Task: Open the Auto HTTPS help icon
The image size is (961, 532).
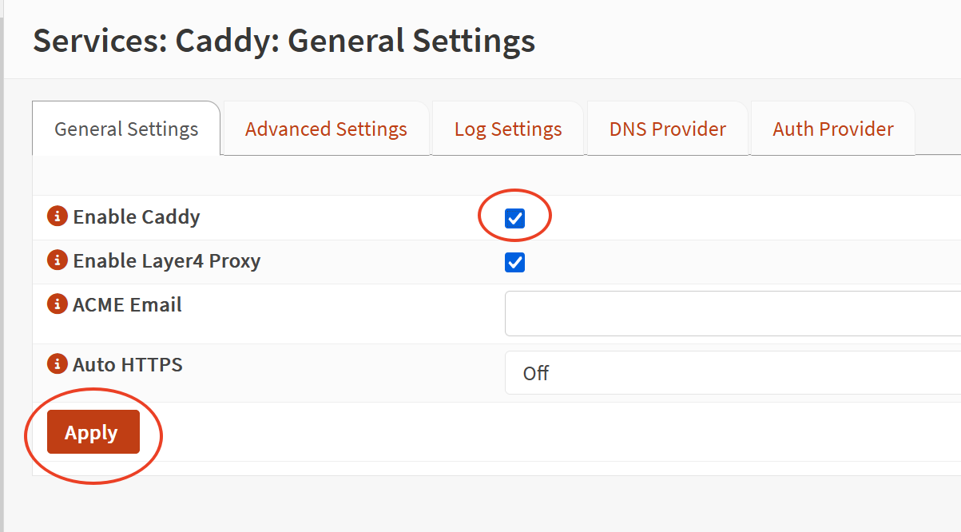Action: (57, 364)
